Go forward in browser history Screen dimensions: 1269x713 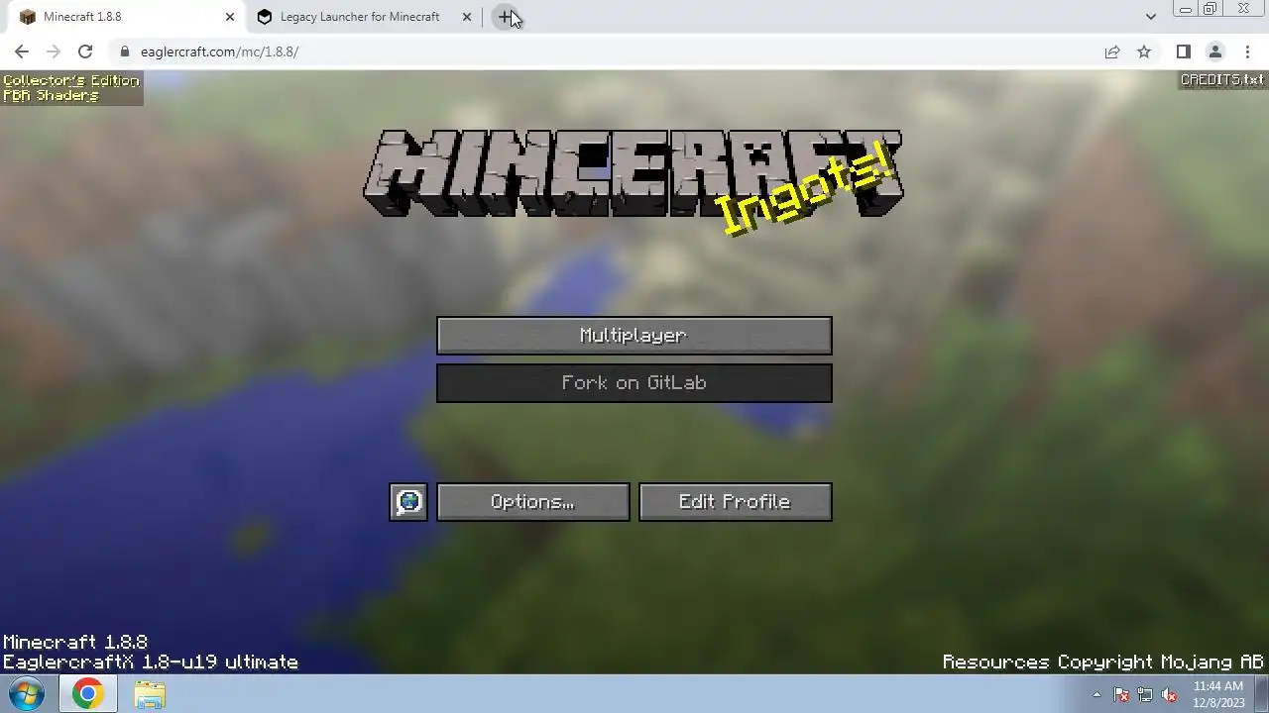(x=54, y=51)
